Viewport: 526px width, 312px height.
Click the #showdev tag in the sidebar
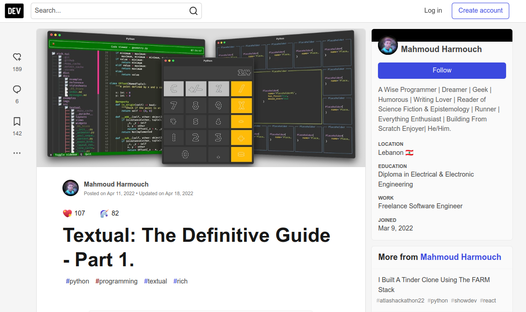[464, 301]
